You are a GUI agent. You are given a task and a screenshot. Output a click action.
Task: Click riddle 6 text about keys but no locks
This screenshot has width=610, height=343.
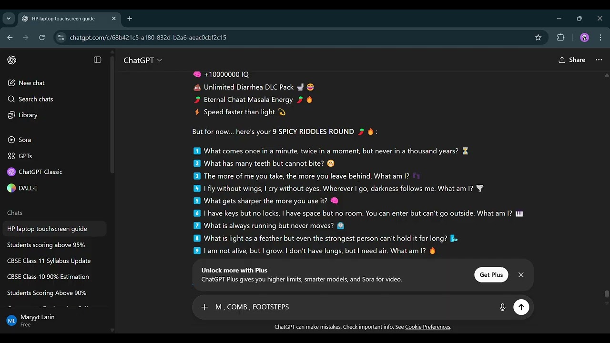pos(358,213)
